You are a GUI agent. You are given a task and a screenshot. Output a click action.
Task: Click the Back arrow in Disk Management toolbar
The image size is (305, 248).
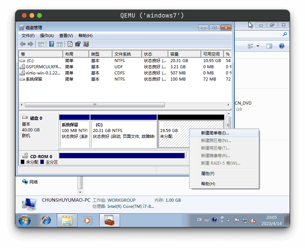click(23, 44)
